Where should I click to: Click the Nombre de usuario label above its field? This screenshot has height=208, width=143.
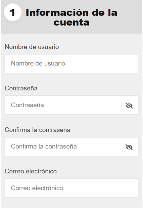click(x=32, y=47)
